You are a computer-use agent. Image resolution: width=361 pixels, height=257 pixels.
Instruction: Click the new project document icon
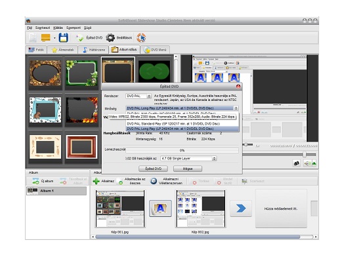(x=33, y=38)
